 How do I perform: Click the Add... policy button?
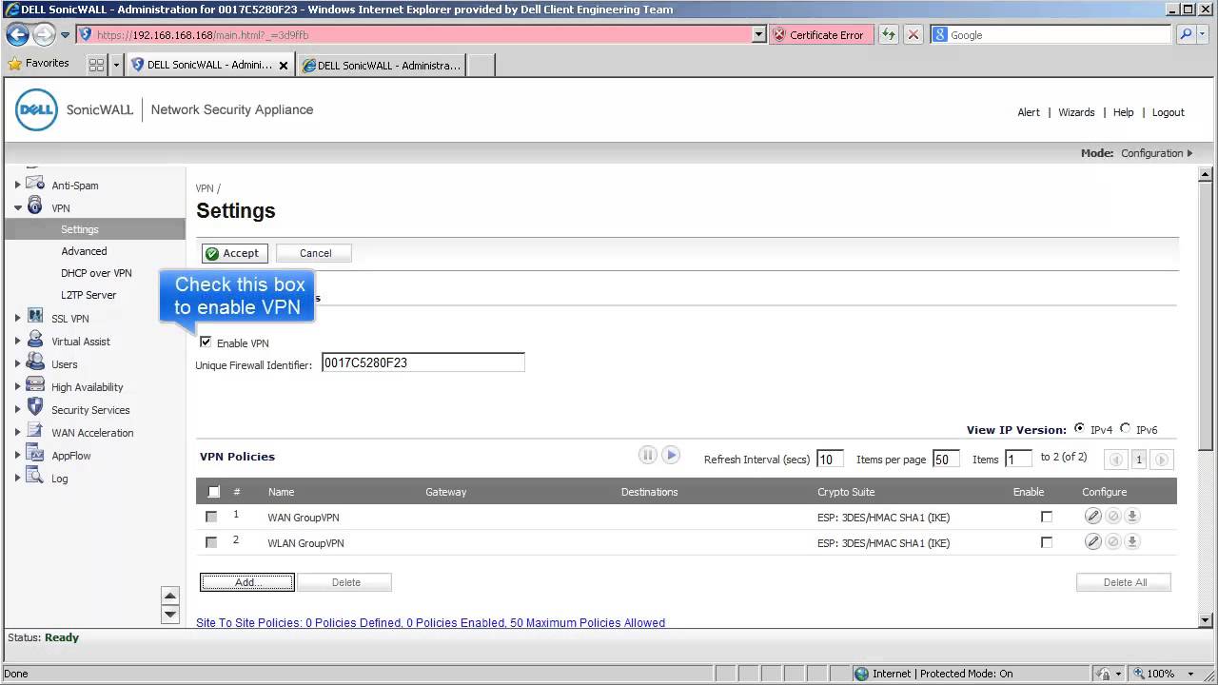pos(247,582)
